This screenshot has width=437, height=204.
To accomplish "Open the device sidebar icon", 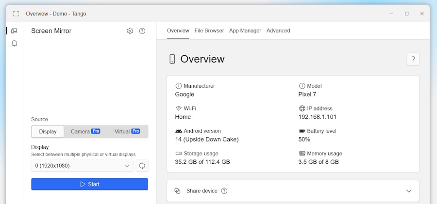I will 15,31.
